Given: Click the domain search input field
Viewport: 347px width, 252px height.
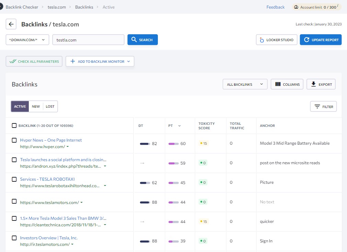Looking at the screenshot, I should [x=88, y=40].
